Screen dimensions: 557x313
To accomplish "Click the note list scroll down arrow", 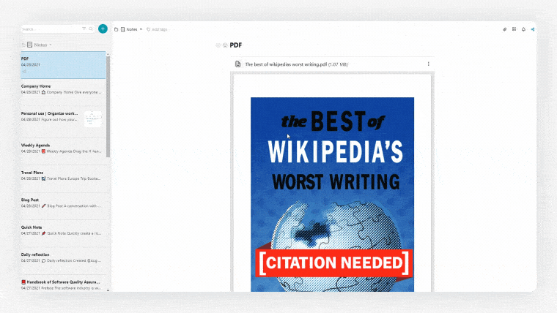I will 108,290.
